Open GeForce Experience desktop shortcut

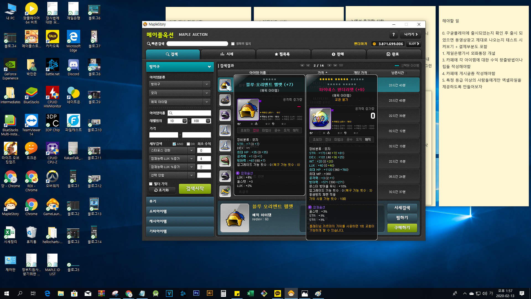(11, 69)
